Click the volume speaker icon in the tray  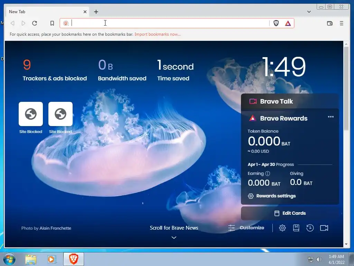point(319,259)
